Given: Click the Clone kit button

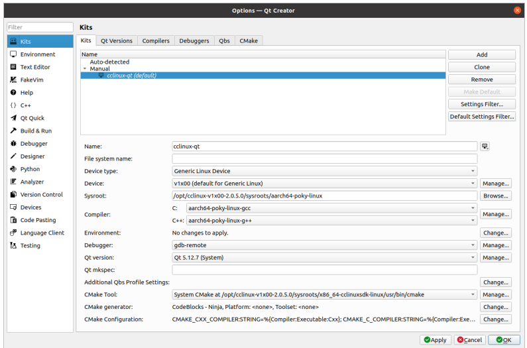Looking at the screenshot, I should pos(482,67).
